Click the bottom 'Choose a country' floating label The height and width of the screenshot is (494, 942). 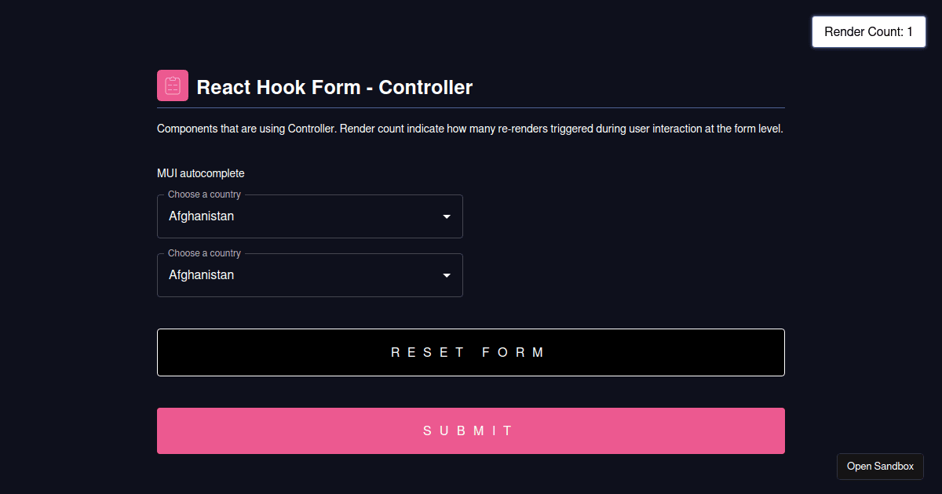click(204, 253)
